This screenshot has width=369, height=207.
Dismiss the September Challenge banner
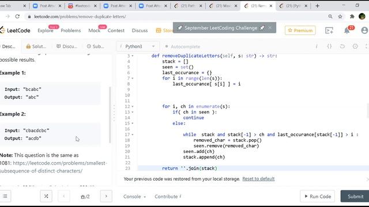(x=270, y=28)
